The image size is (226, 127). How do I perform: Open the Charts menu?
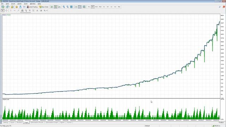click(x=19, y=4)
